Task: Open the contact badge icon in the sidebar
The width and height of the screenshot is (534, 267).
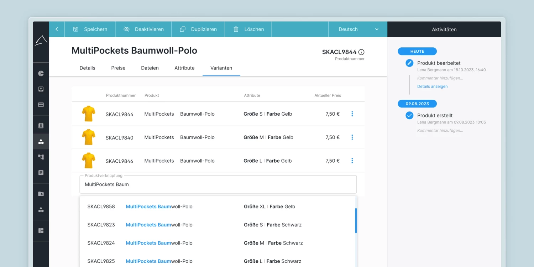Action: pyautogui.click(x=41, y=126)
